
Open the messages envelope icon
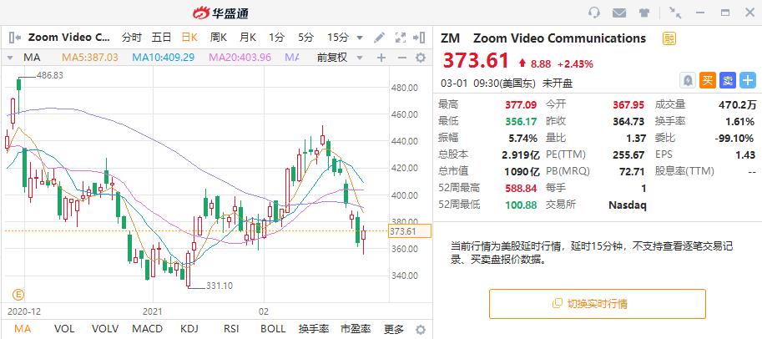tap(618, 13)
